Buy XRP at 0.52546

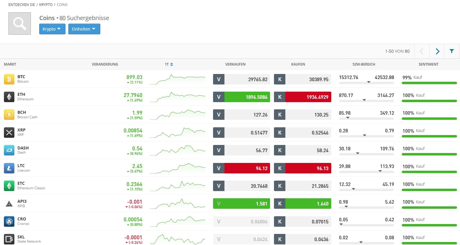302,133
